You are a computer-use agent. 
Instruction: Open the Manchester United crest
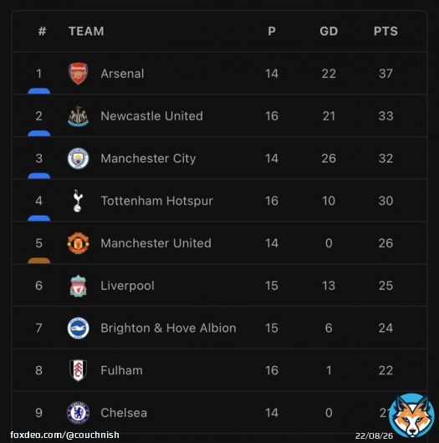[x=78, y=243]
